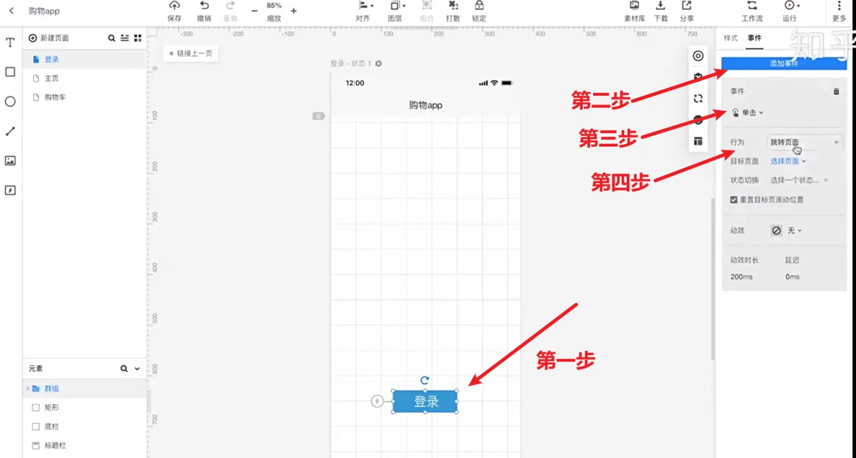Screen dimensions: 856x458
Task: Toggle 重置目标页滚动位置 checkbox
Action: coord(734,200)
